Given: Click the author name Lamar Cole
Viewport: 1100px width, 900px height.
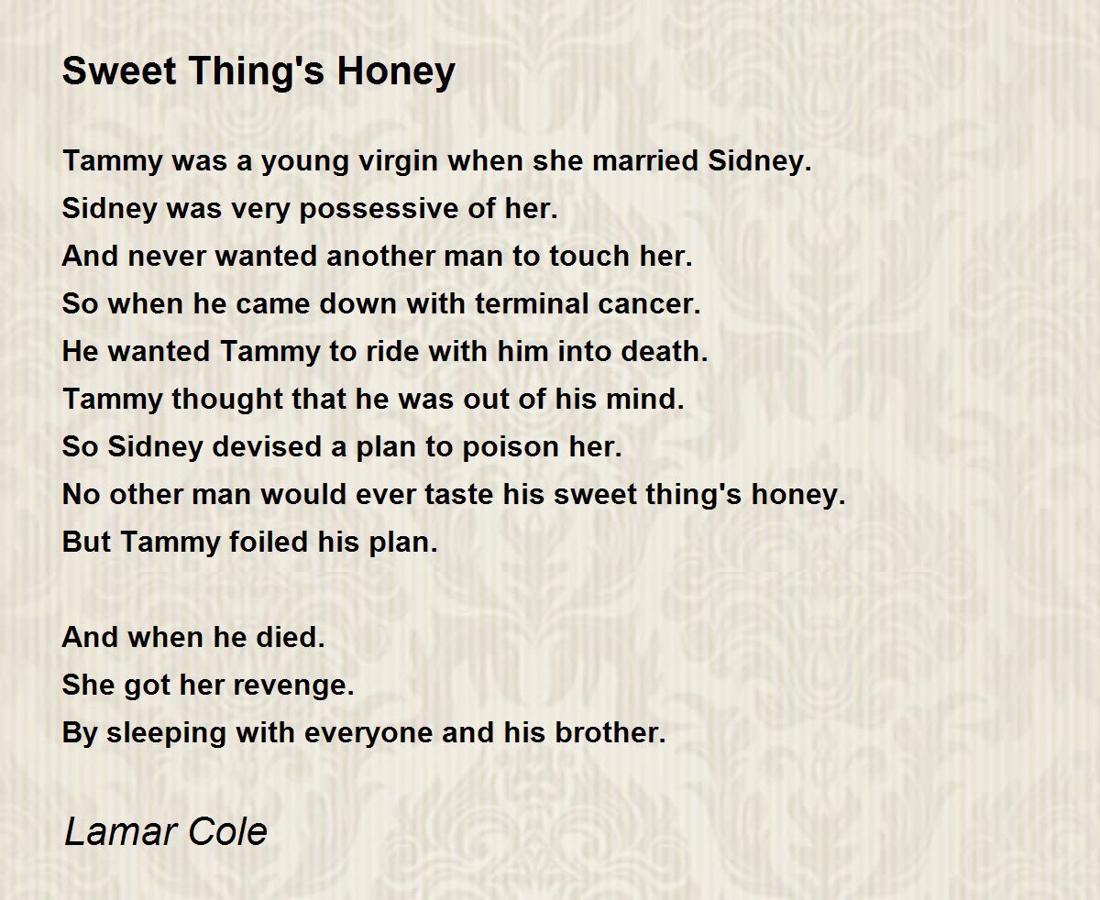Looking at the screenshot, I should pos(165,831).
